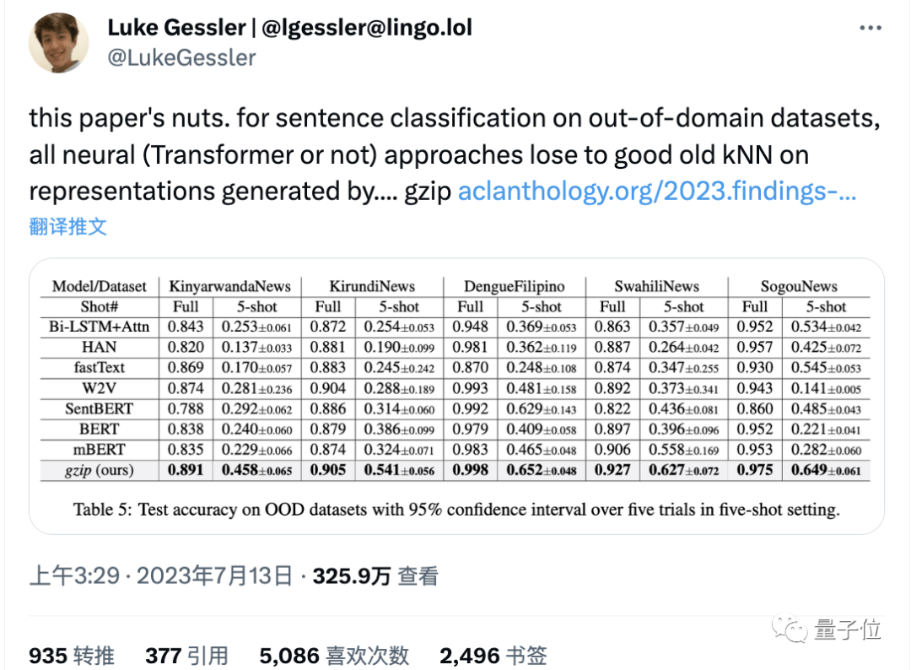View the 5,086 喜欢次数 likes list

pos(334,656)
